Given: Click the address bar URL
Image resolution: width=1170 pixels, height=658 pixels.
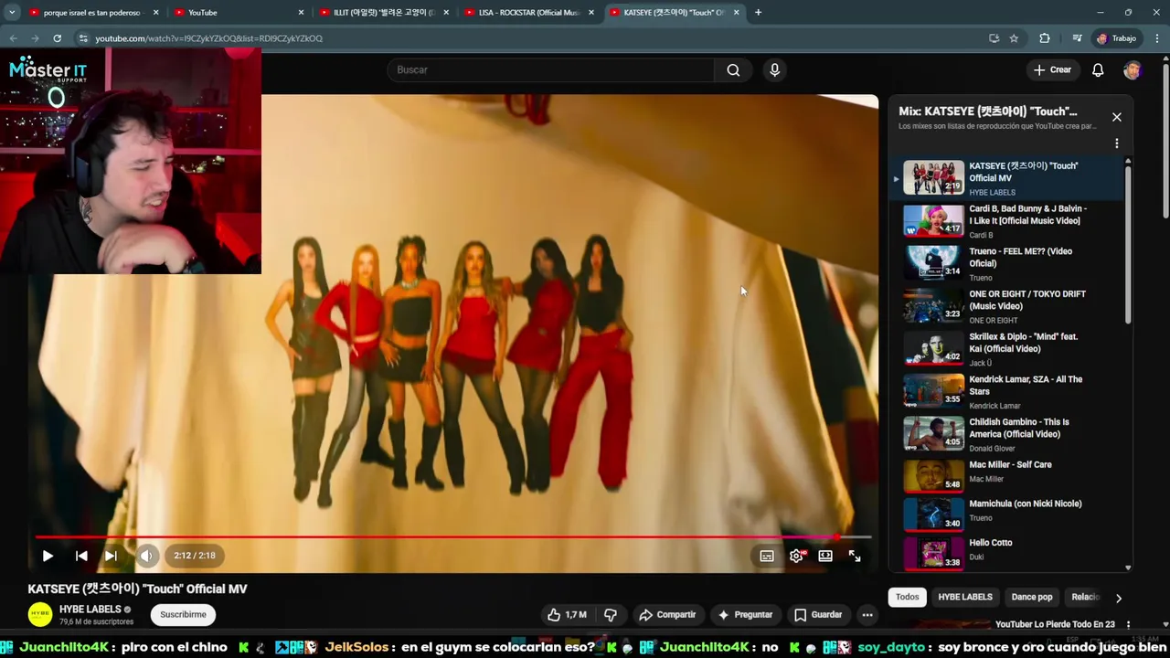Looking at the screenshot, I should click(208, 38).
